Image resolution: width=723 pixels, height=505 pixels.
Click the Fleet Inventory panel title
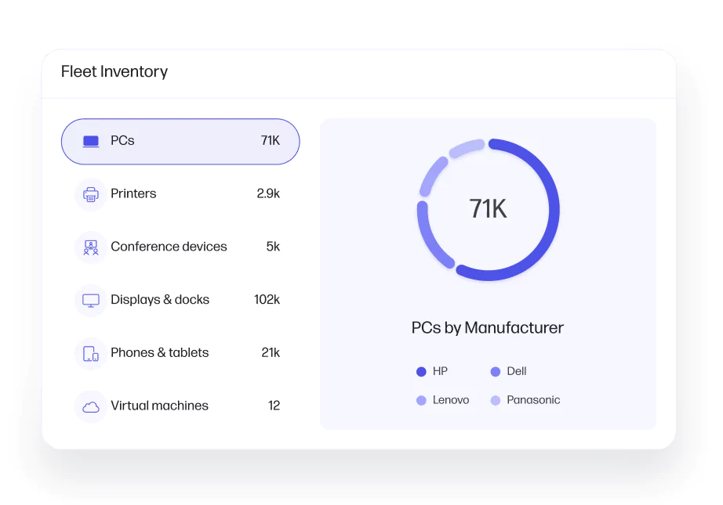[x=114, y=72]
